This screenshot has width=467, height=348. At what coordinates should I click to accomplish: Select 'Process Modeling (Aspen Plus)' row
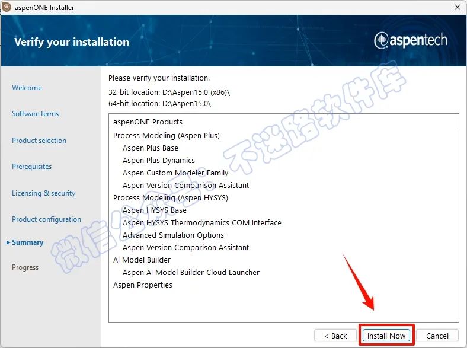tap(167, 136)
